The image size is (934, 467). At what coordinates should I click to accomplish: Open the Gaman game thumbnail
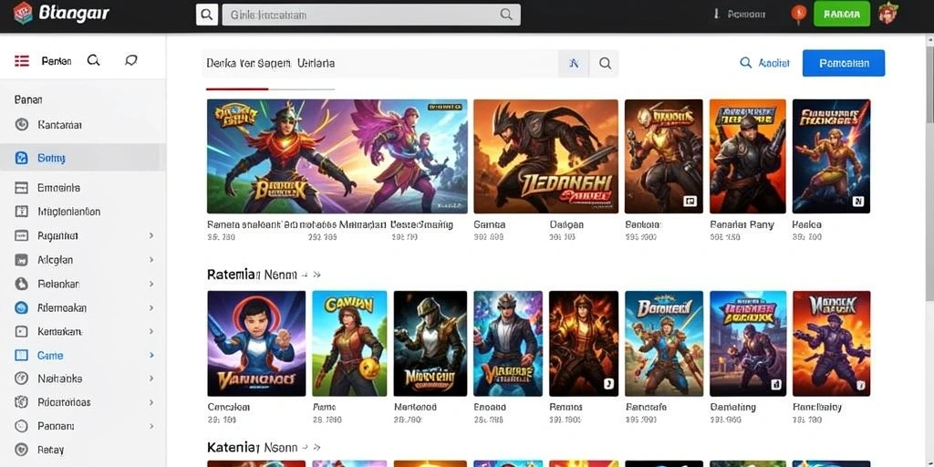(x=349, y=343)
